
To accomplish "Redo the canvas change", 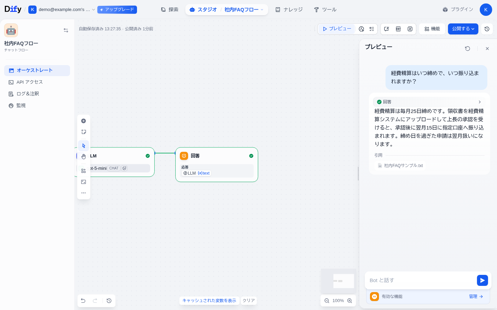I will [95, 301].
